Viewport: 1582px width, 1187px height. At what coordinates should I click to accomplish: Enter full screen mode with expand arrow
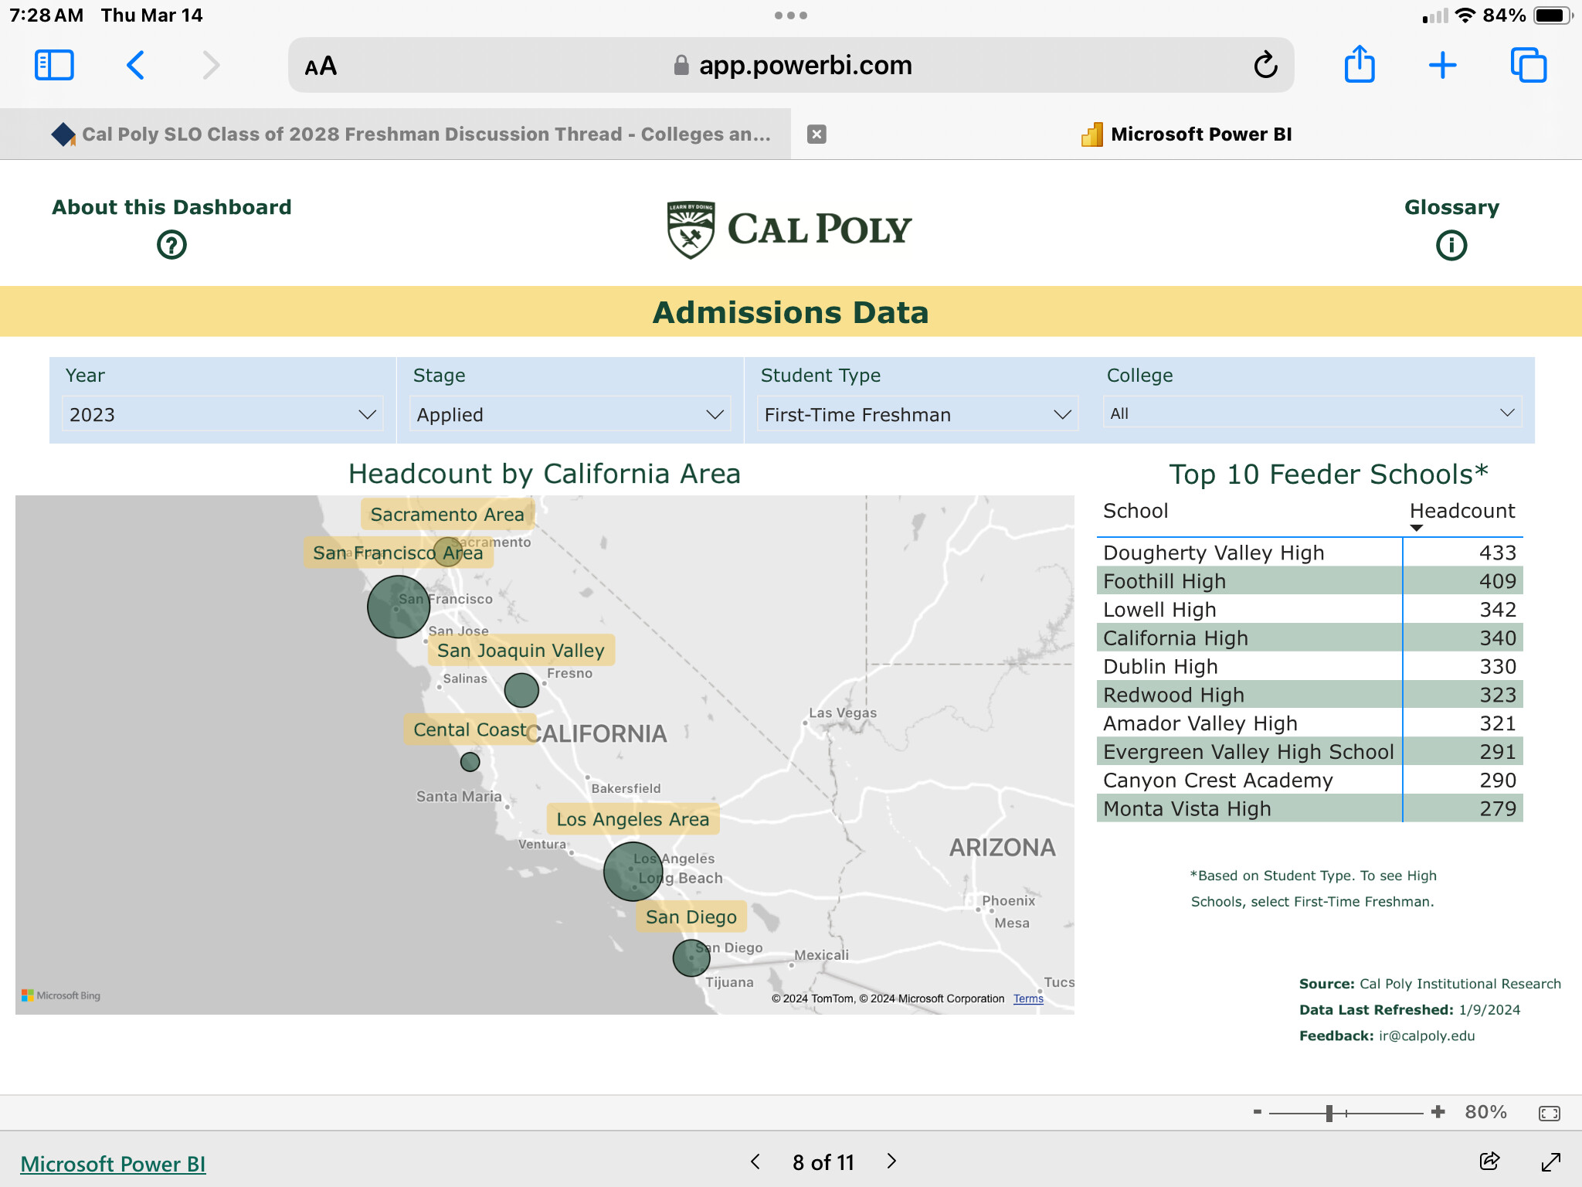pos(1550,1161)
